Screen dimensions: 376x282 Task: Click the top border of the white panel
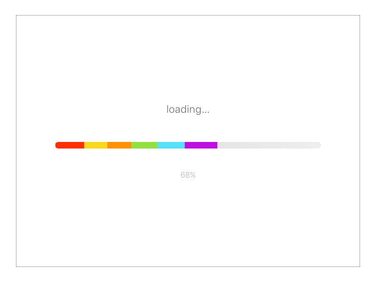tap(188, 16)
